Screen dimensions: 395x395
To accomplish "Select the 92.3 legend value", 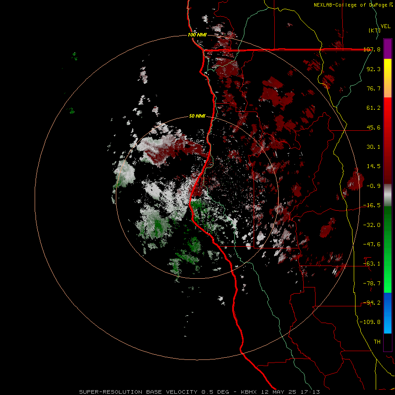I will pyautogui.click(x=373, y=69).
